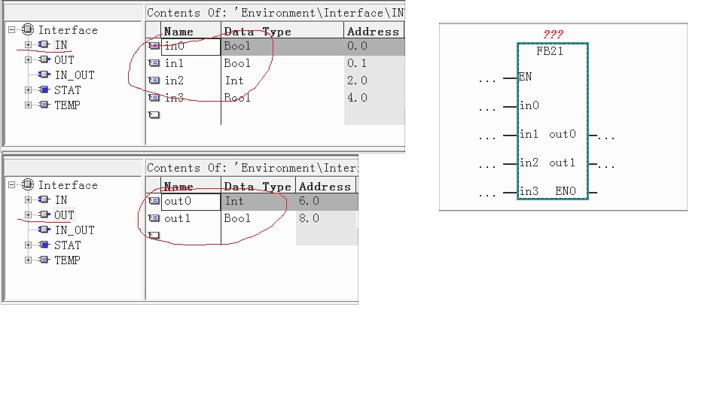The image size is (723, 414).
Task: Click the Data Type header in the IN table
Action: coord(282,32)
